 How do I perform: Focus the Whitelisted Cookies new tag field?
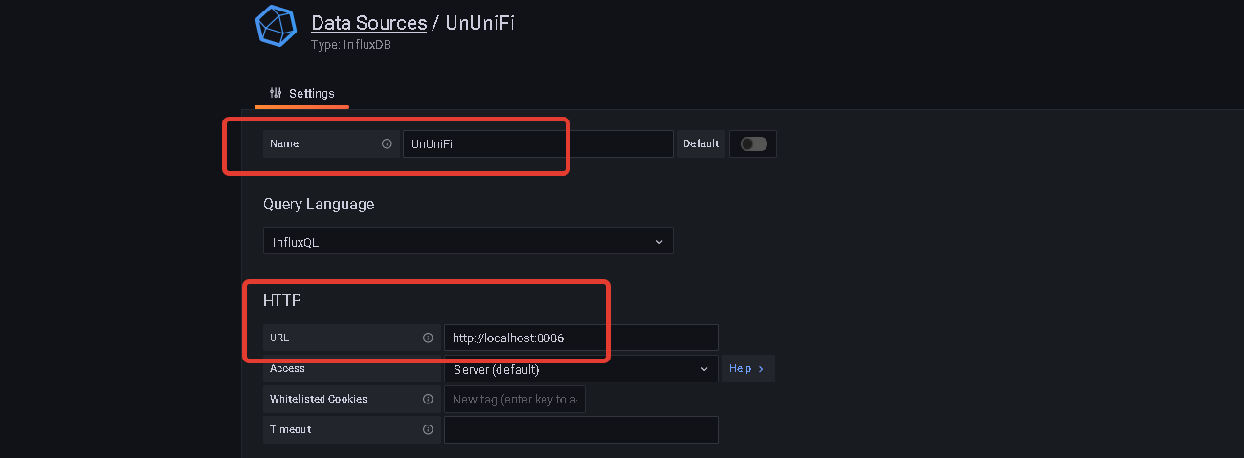(515, 399)
